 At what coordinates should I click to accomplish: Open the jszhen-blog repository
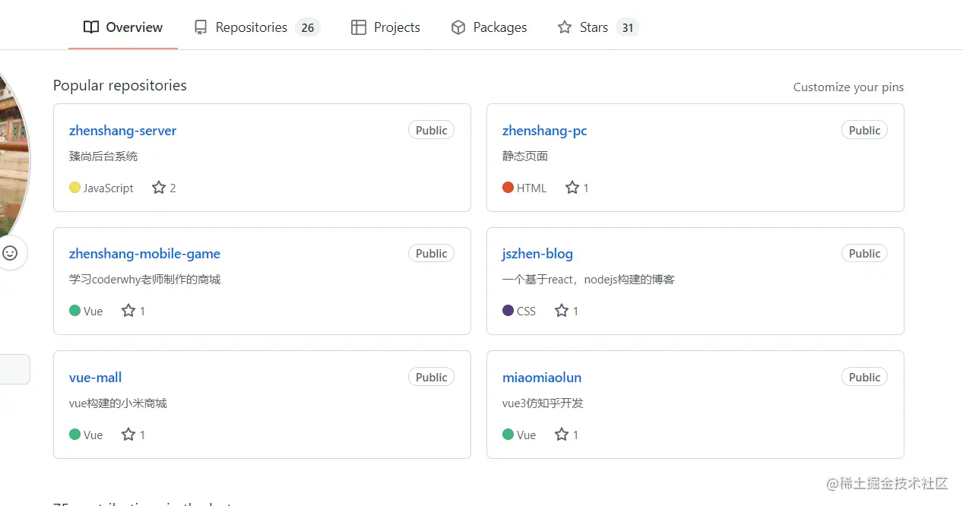click(x=538, y=254)
